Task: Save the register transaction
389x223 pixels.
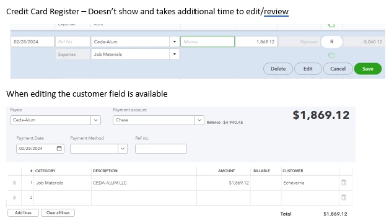Action: click(368, 69)
